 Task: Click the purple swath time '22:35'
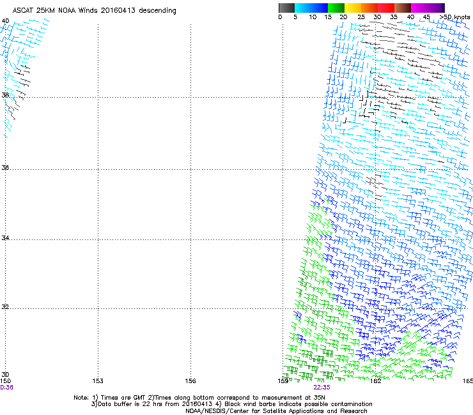click(322, 388)
